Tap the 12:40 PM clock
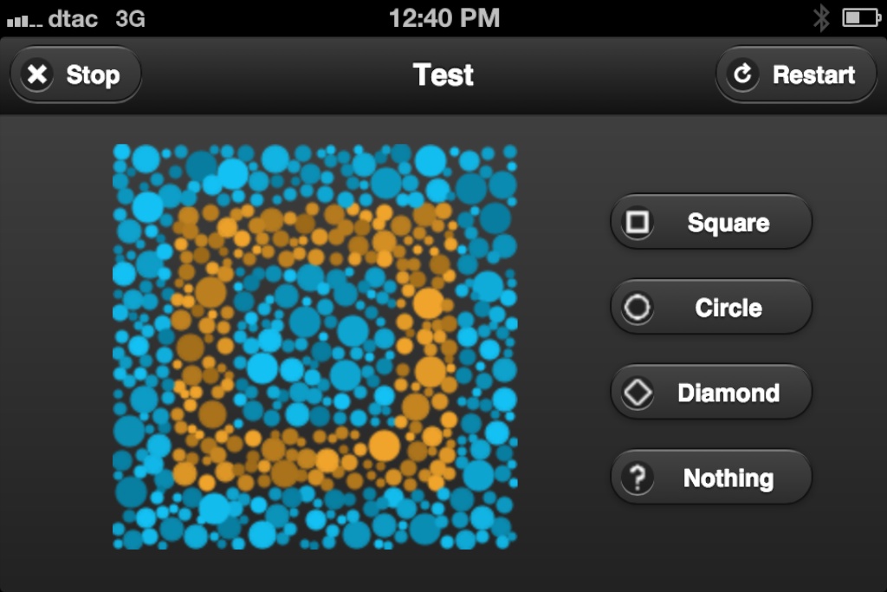887x592 pixels. (444, 18)
